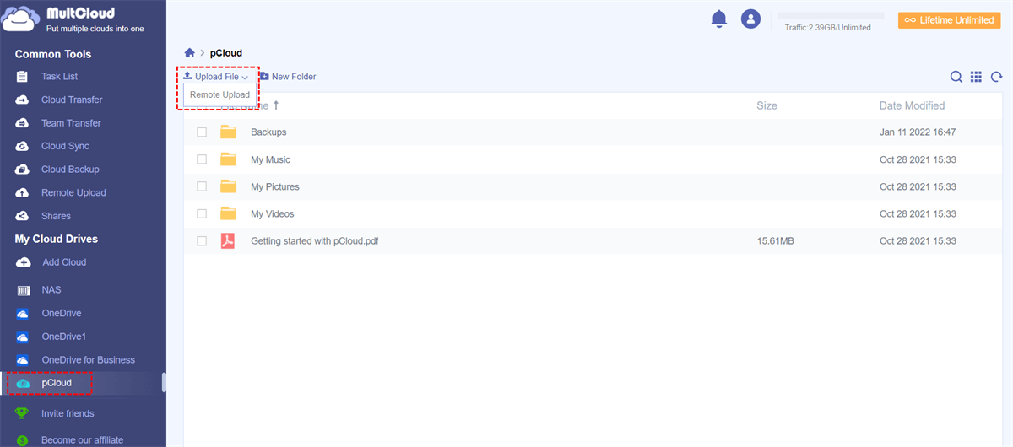1013x447 pixels.
Task: Open the My Pictures folder
Action: coord(275,186)
